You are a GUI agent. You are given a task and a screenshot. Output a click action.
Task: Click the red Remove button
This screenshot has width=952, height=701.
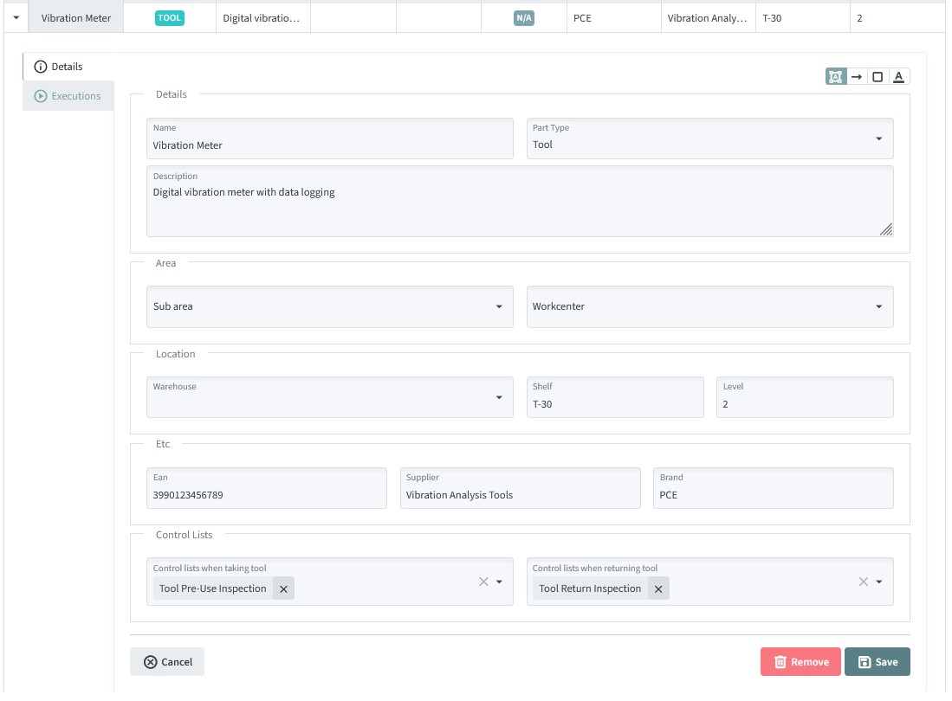click(800, 662)
